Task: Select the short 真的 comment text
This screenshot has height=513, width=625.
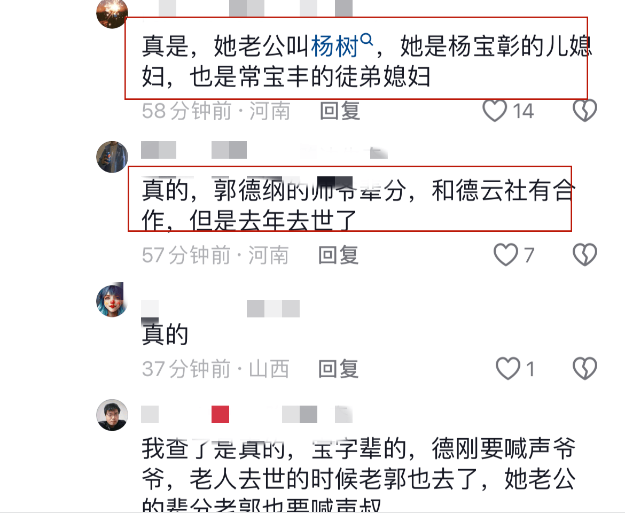Action: point(165,335)
